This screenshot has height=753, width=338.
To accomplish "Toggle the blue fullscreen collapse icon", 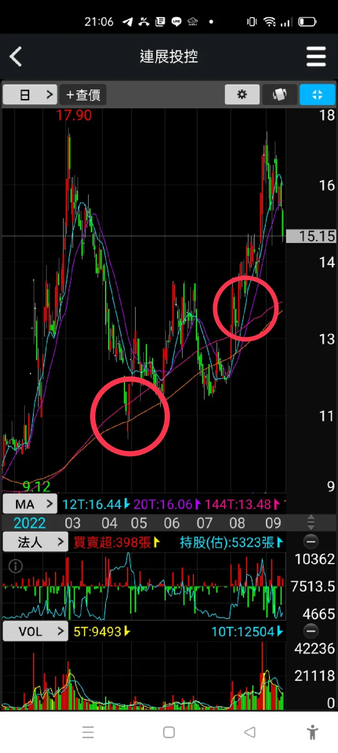I will (317, 95).
